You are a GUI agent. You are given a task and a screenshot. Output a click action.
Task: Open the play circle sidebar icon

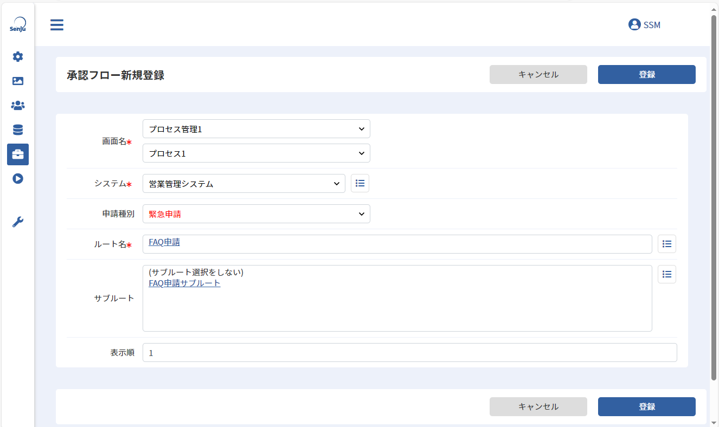(x=18, y=178)
